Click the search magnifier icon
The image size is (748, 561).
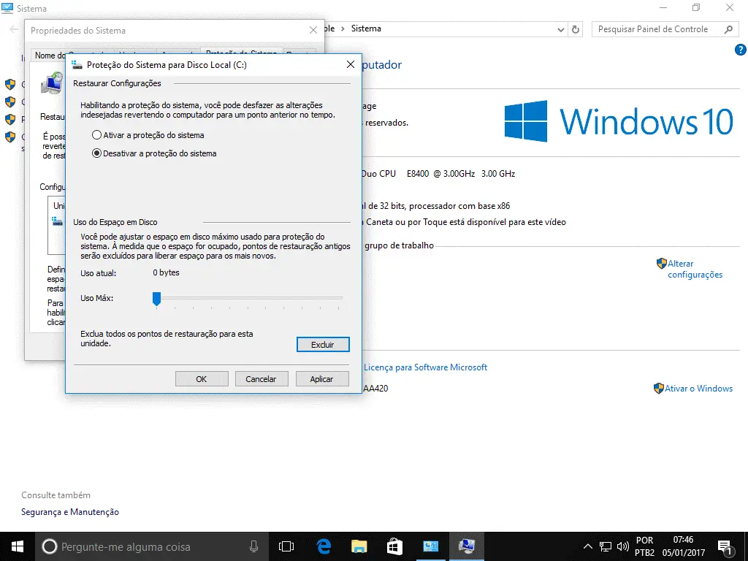[x=728, y=29]
